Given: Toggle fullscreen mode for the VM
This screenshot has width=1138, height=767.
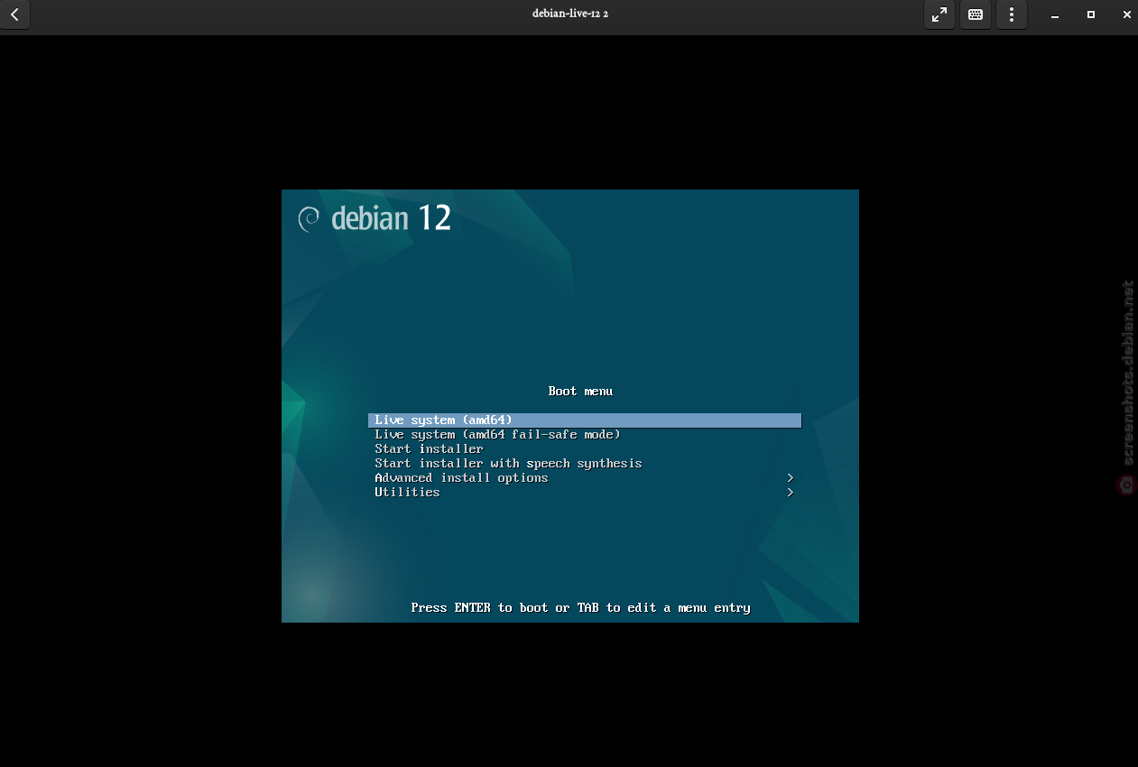Looking at the screenshot, I should tap(939, 14).
